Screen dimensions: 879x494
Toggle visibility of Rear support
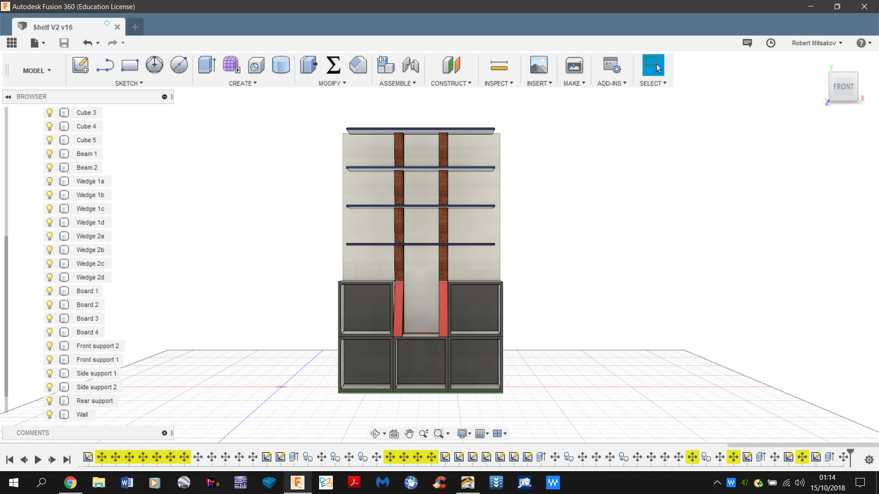point(49,401)
